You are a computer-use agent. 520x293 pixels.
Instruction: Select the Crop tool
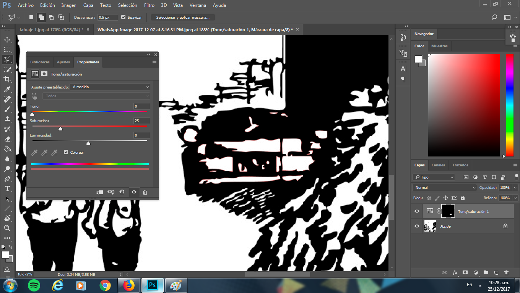click(x=7, y=79)
